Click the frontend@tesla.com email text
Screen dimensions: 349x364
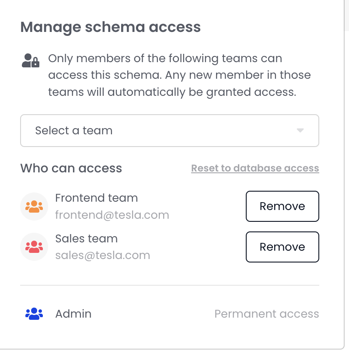point(112,215)
